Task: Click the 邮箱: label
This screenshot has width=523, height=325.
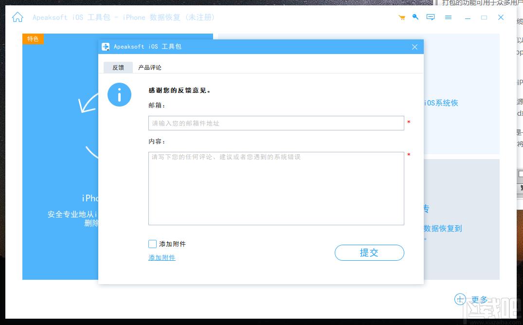Action: click(157, 106)
